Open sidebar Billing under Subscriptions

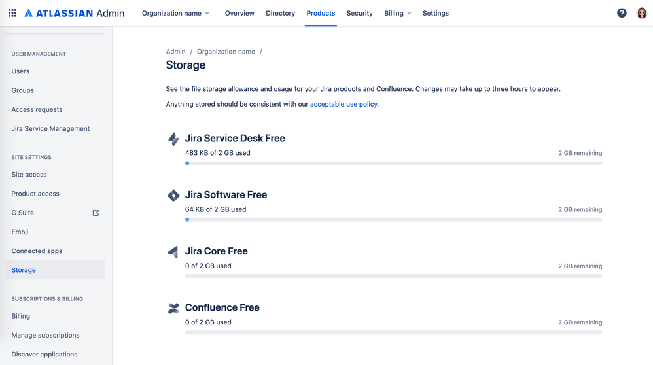point(56,316)
